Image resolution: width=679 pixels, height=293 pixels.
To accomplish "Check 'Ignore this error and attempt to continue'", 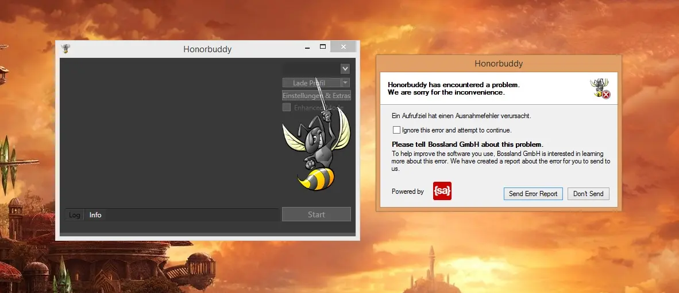I will click(397, 130).
